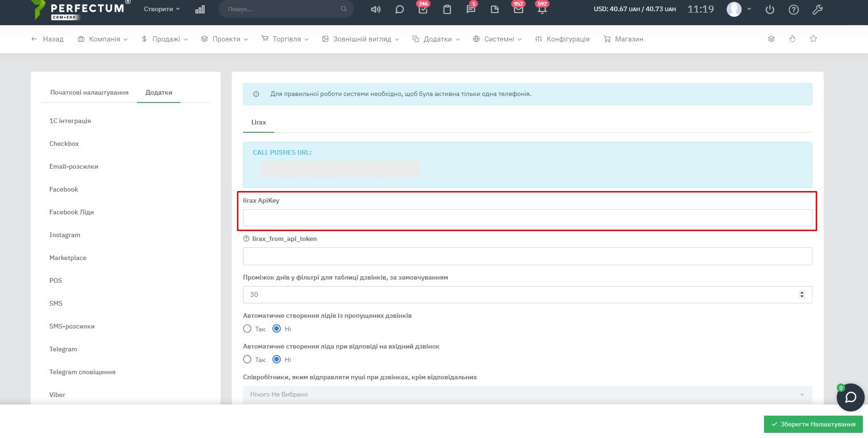Screen dimensions: 868x438
Task: Select Так for lead on incoming call answer
Action: coord(247,360)
